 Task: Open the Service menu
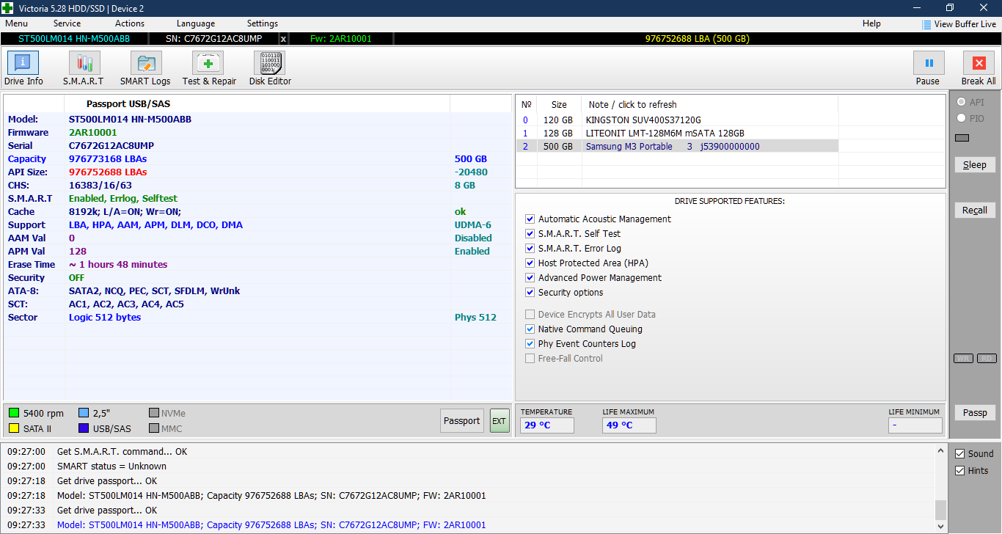point(67,23)
